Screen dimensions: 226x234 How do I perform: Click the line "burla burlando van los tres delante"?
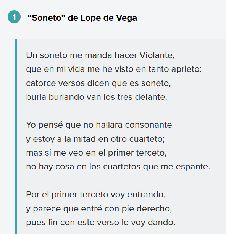click(x=97, y=97)
